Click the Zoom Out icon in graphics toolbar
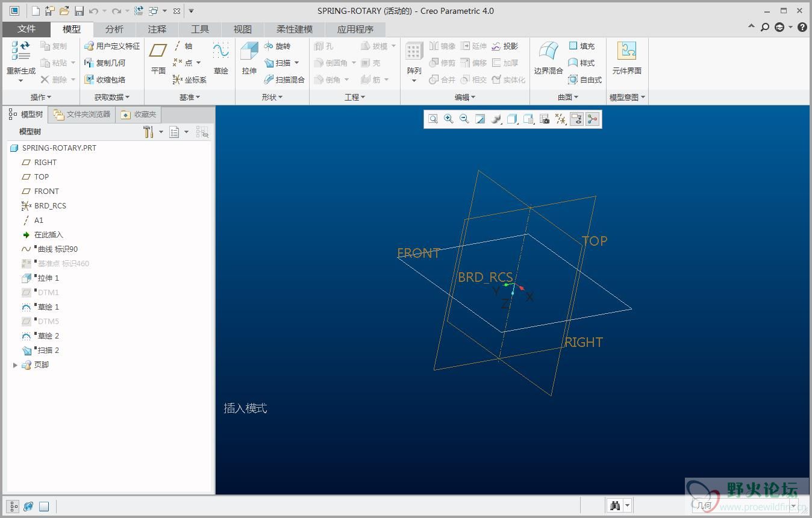The height and width of the screenshot is (518, 812). point(464,119)
